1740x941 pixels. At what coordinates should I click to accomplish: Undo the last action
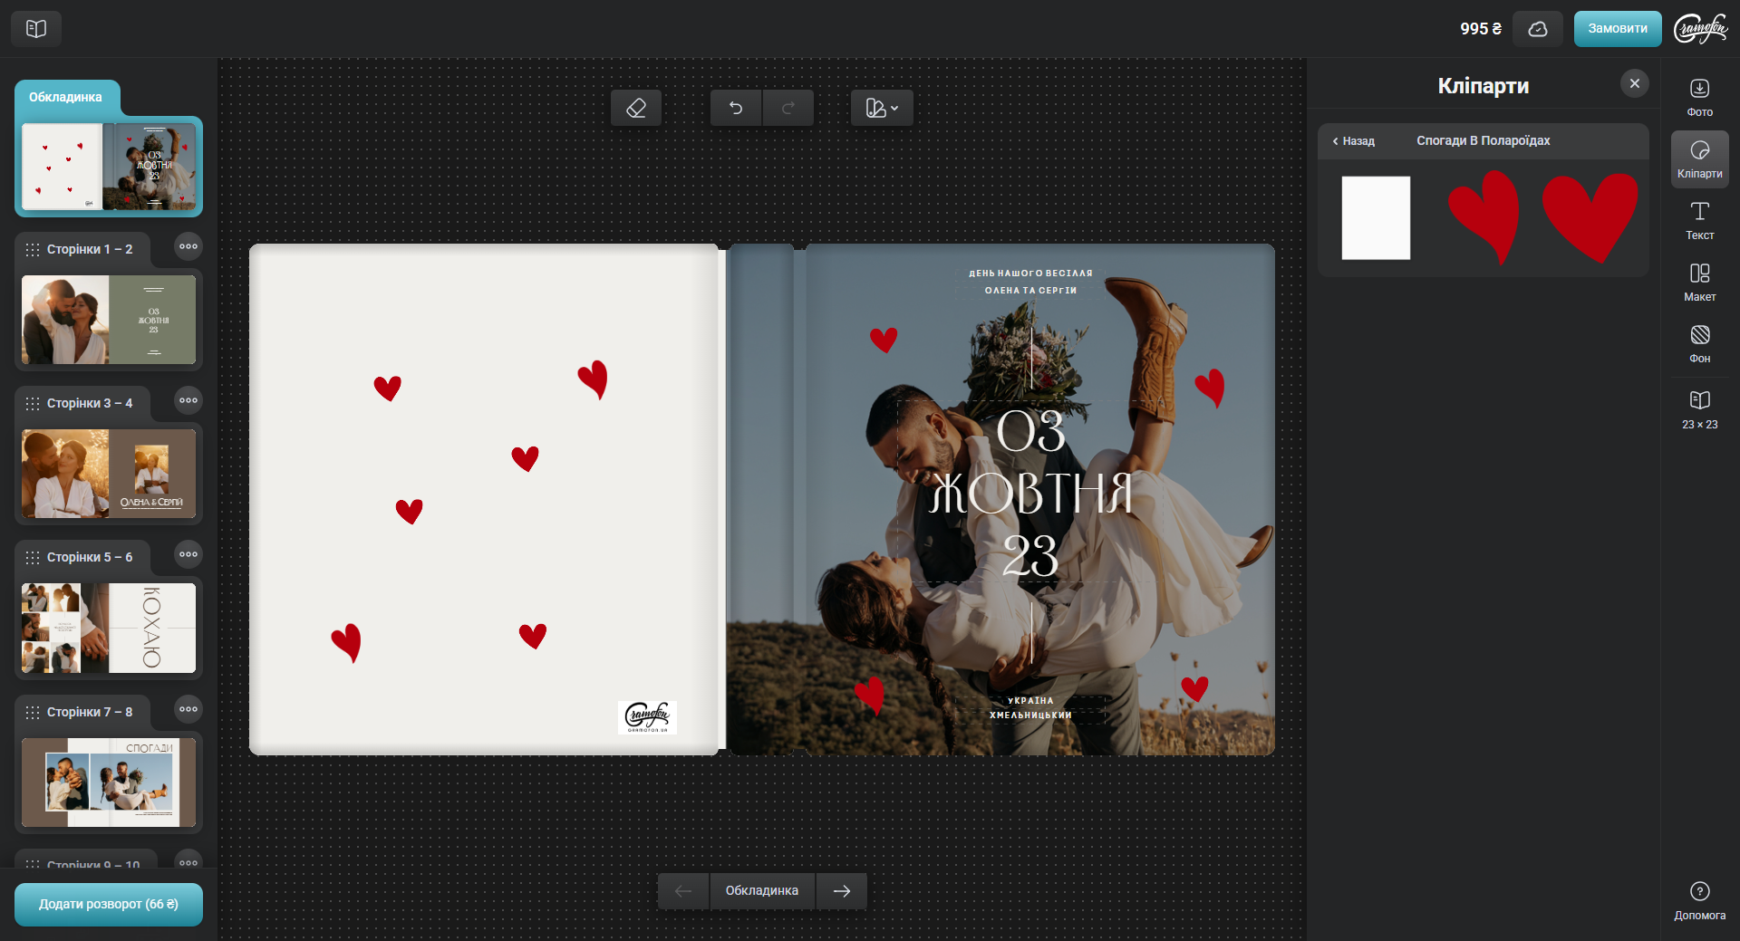tap(736, 108)
